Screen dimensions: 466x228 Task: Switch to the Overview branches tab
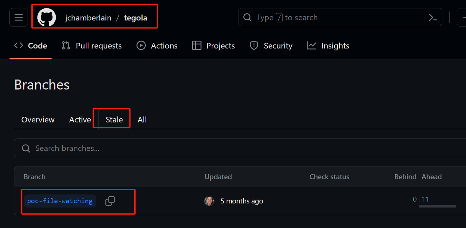pos(38,120)
